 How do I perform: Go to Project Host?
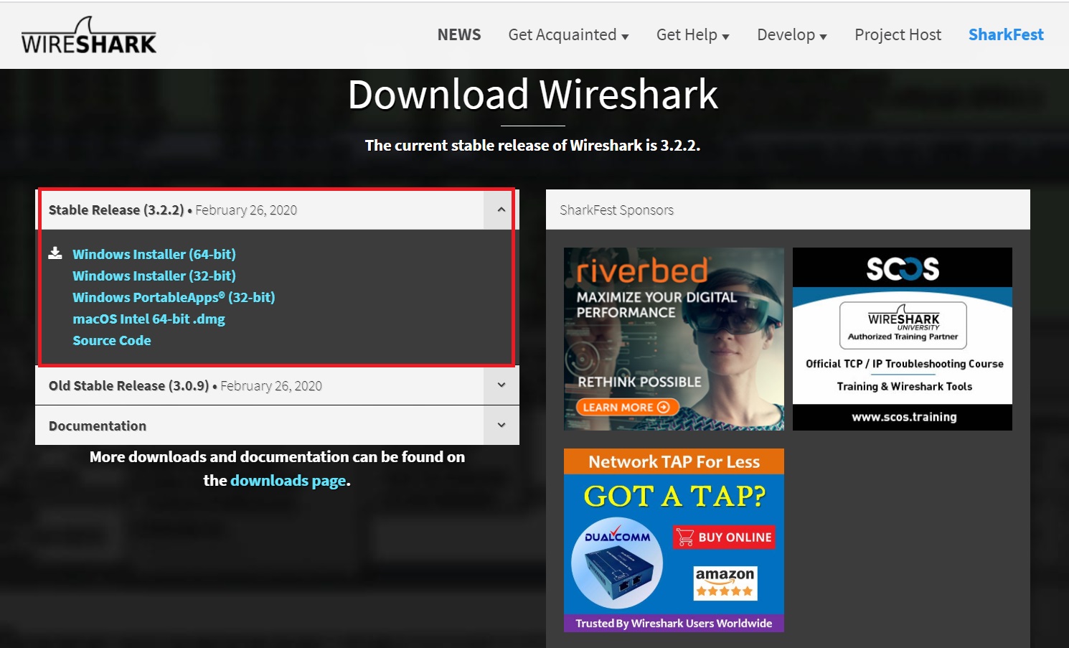pos(898,34)
